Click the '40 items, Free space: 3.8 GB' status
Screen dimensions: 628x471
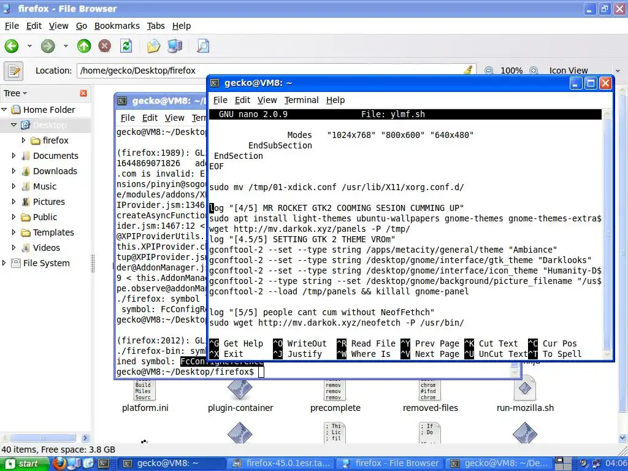tap(58, 450)
